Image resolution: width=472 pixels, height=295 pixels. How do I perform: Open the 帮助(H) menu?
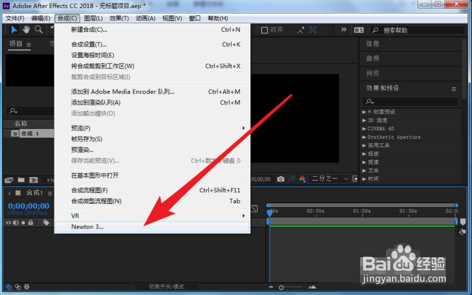[218, 18]
